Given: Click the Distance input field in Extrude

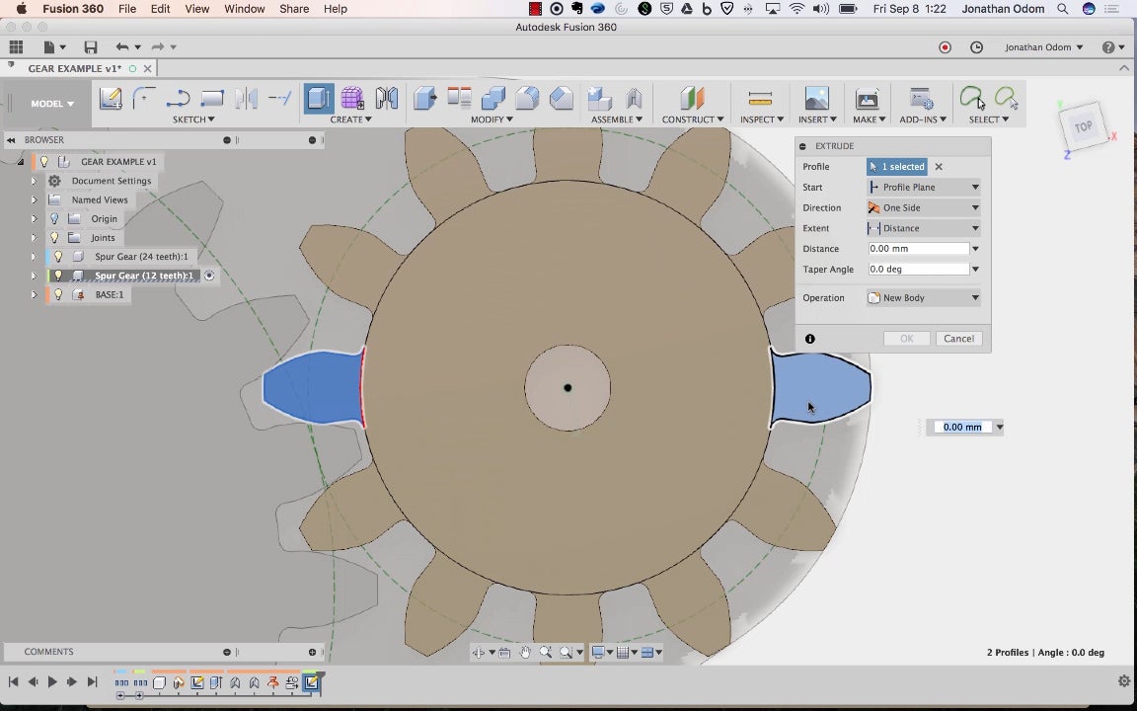Looking at the screenshot, I should pos(918,249).
